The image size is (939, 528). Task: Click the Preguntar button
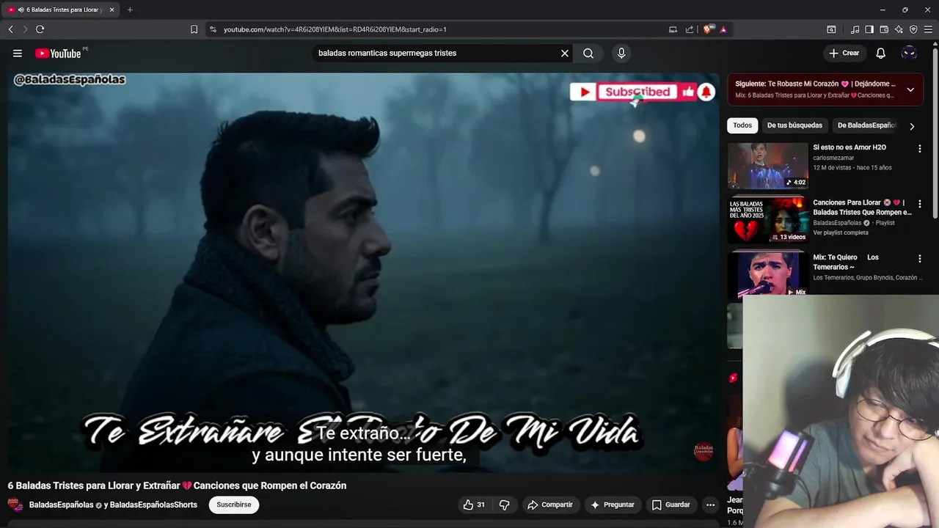click(612, 505)
